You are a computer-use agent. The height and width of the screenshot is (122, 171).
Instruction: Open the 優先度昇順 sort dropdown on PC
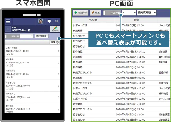coord(146,13)
